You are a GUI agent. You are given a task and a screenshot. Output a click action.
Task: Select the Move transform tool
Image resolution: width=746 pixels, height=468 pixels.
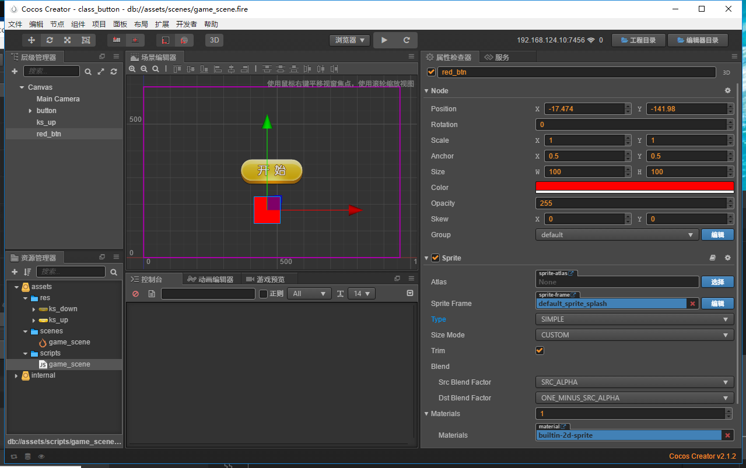coord(31,40)
